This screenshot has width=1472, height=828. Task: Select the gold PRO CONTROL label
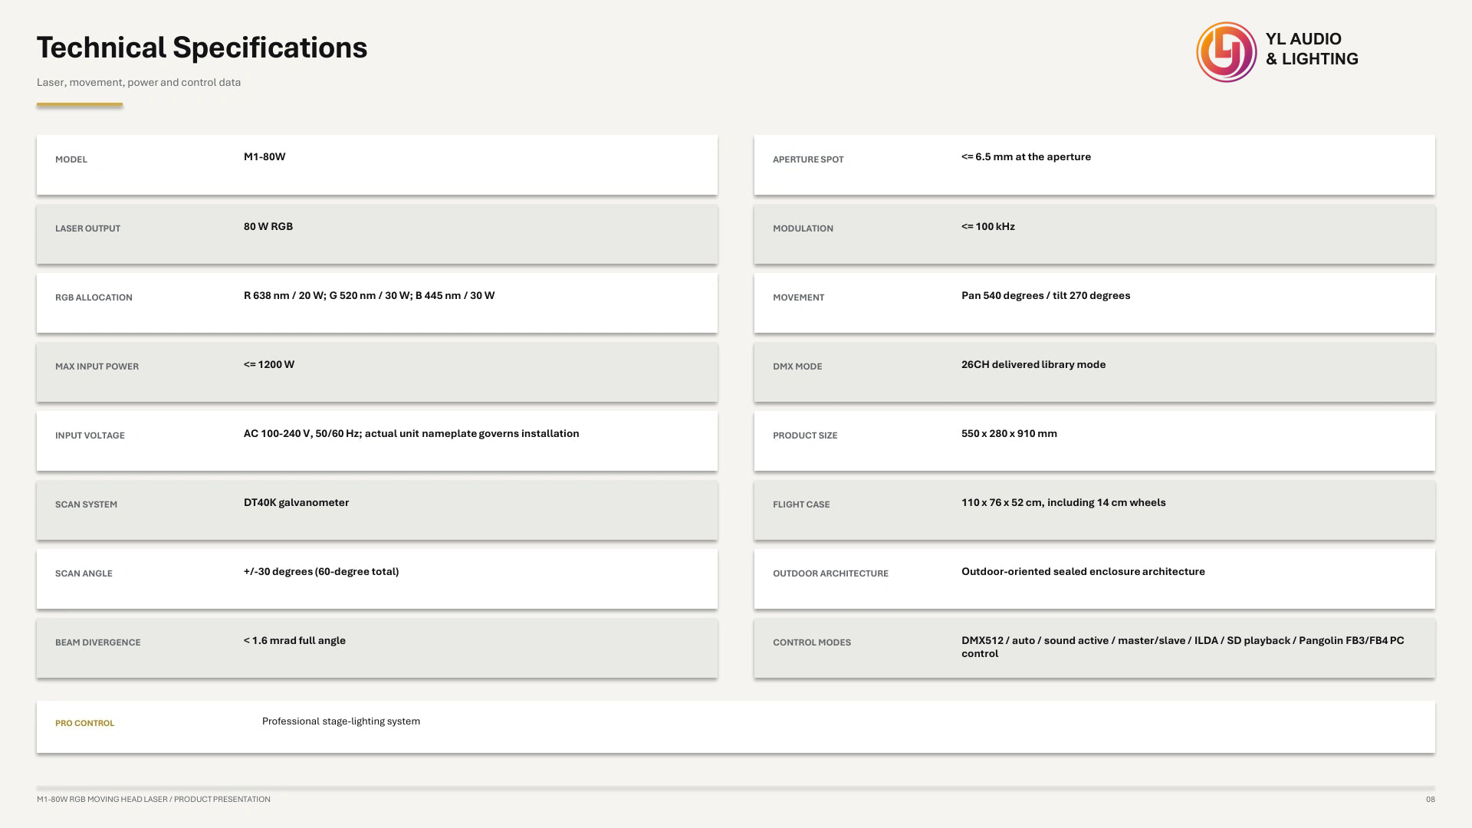[84, 723]
